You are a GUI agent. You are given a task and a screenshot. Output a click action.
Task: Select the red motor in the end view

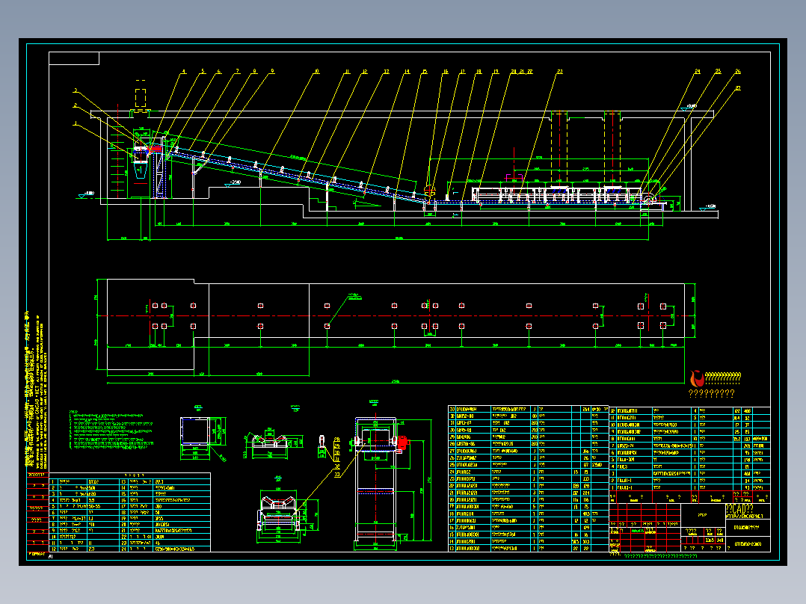(x=402, y=442)
